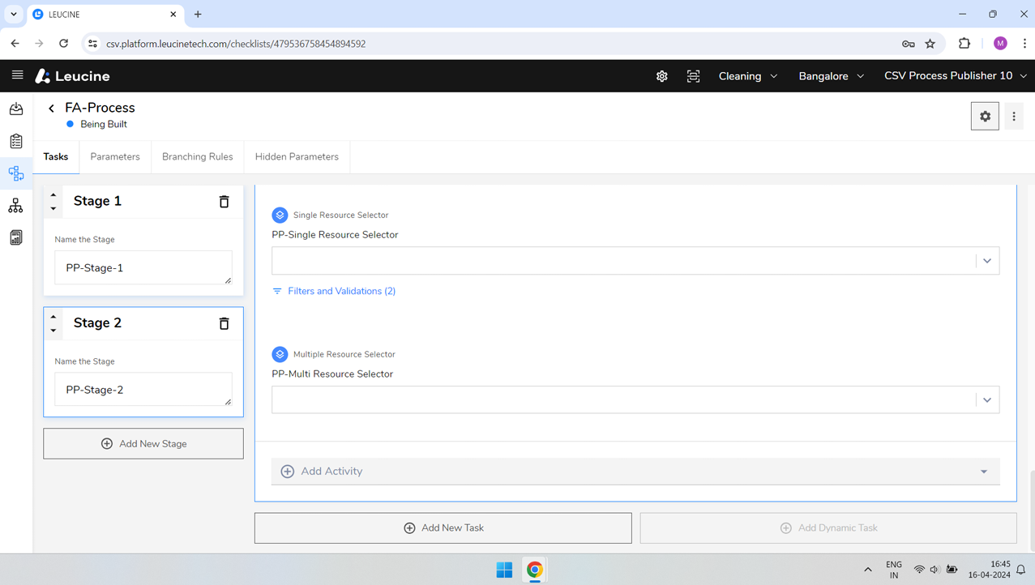Delete Stage 1 using the trash icon
Viewport: 1035px width, 585px height.
click(224, 201)
